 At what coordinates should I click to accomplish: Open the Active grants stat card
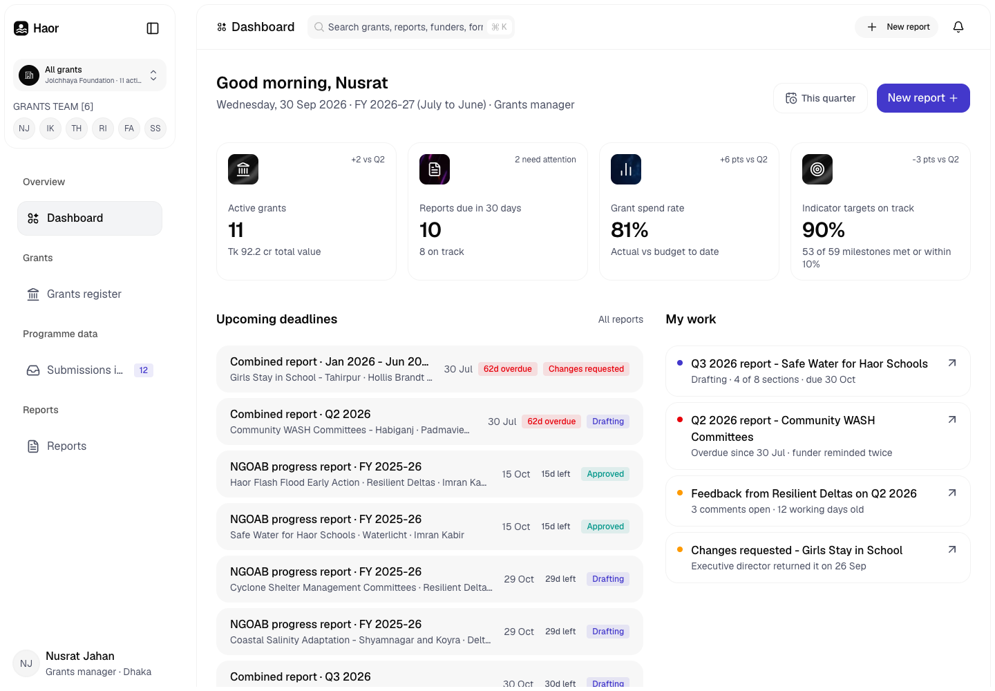click(306, 211)
